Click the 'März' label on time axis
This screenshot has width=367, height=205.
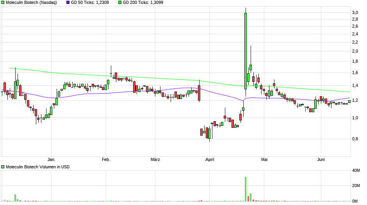pyautogui.click(x=155, y=159)
